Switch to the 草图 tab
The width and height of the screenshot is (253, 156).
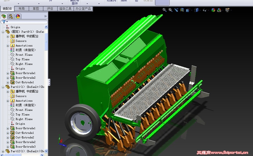tap(36, 9)
